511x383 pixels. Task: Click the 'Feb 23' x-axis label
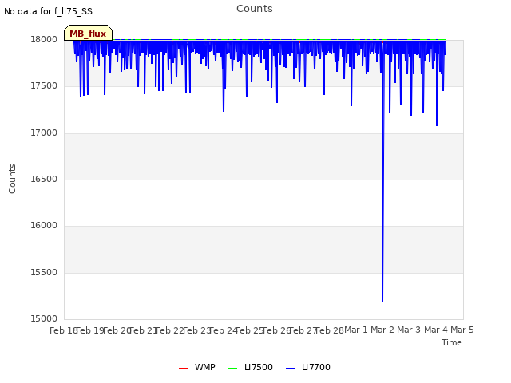197,330
